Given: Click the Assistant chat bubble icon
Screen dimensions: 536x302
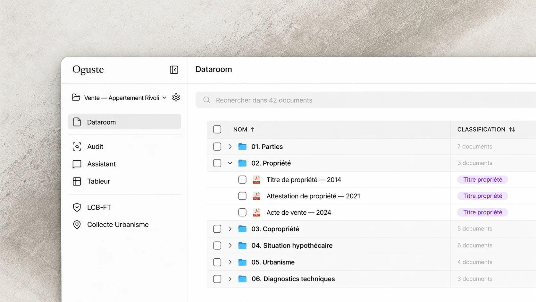Looking at the screenshot, I should click(x=77, y=164).
